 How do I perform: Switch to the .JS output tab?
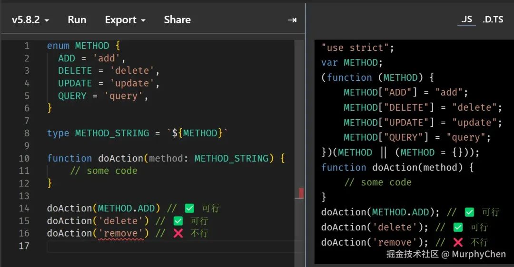[x=466, y=19]
